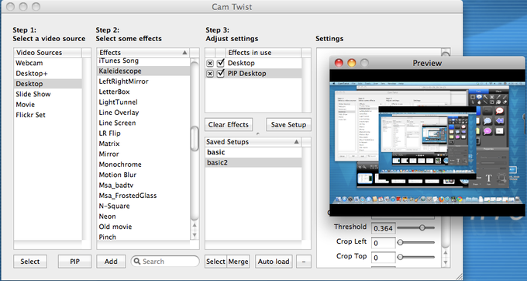Choose the LetterBox effect
The height and width of the screenshot is (281, 527).
pos(143,92)
